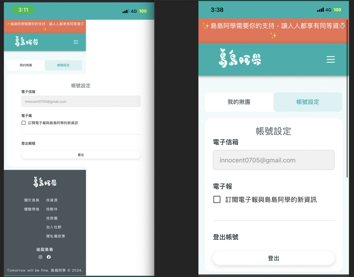Click email field in left screen
354x277 pixels.
[81, 101]
